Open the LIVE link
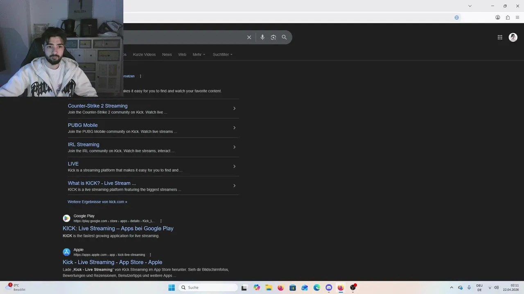This screenshot has width=524, height=294. click(x=73, y=164)
